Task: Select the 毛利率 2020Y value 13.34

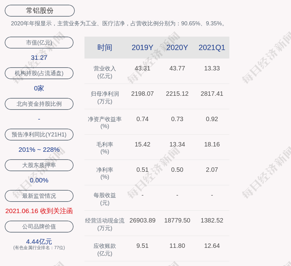Action: pos(177,144)
